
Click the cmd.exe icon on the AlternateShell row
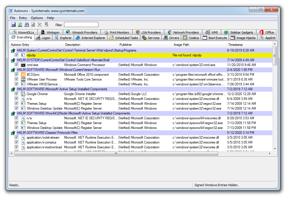(x=23, y=65)
